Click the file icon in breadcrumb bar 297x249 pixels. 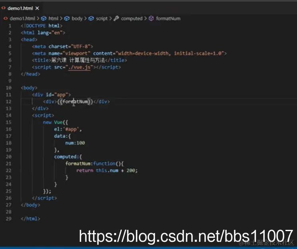(x=6, y=18)
